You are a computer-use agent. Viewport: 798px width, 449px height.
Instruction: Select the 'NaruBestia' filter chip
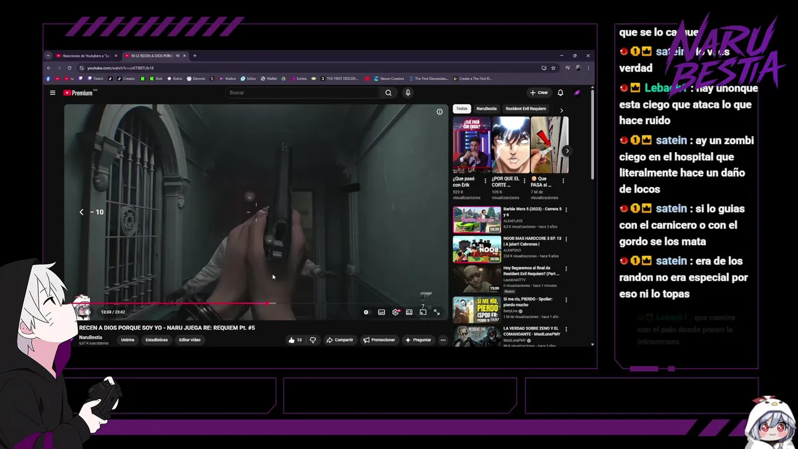(486, 109)
